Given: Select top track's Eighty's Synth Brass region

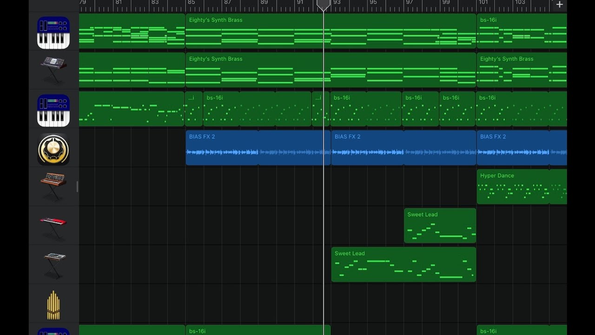Looking at the screenshot, I should click(x=331, y=31).
